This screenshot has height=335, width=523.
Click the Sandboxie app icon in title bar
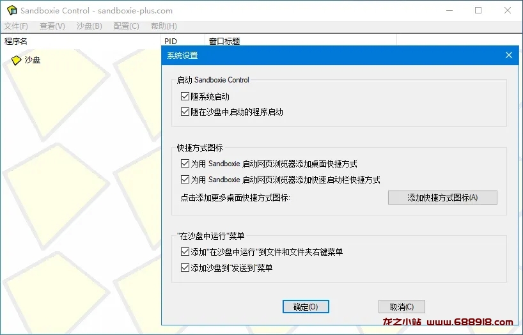click(x=11, y=11)
